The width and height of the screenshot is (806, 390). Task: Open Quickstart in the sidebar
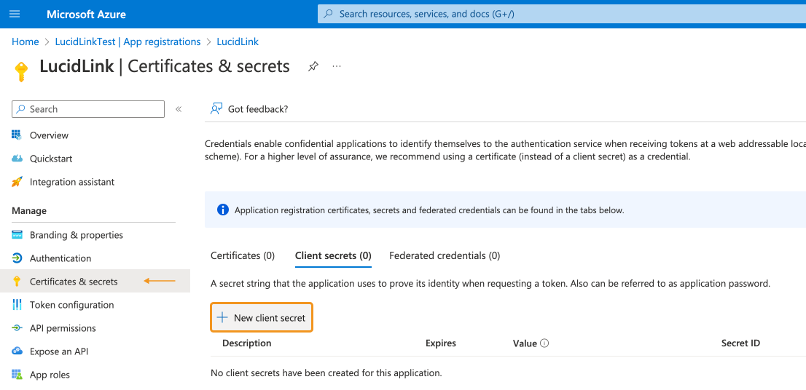51,159
